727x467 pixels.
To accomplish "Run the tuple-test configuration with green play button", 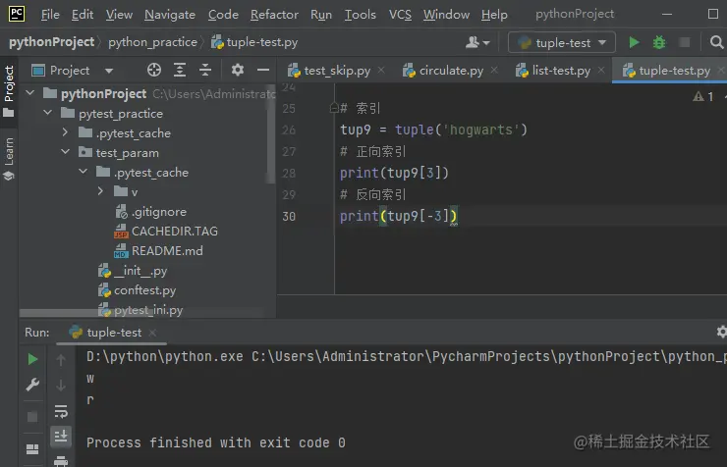I will click(x=634, y=42).
